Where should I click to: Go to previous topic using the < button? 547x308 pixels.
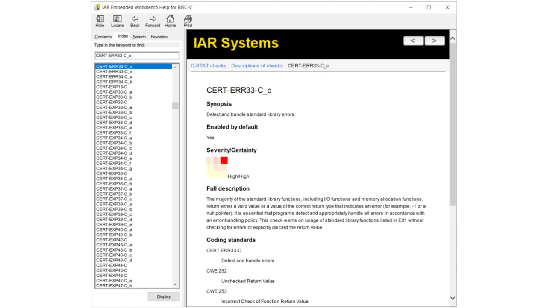pyautogui.click(x=413, y=41)
